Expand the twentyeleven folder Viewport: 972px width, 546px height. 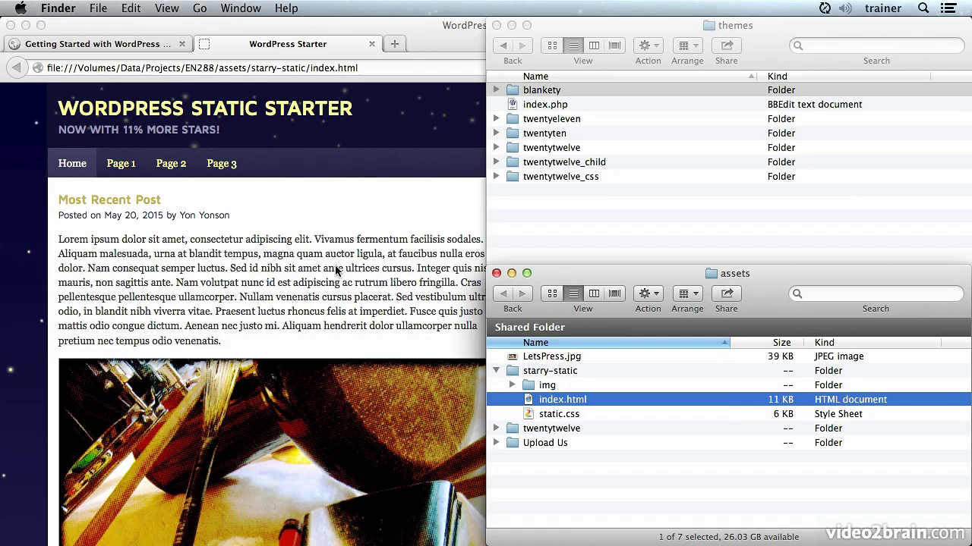tap(497, 118)
